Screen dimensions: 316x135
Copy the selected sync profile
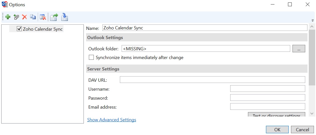[x=33, y=17]
